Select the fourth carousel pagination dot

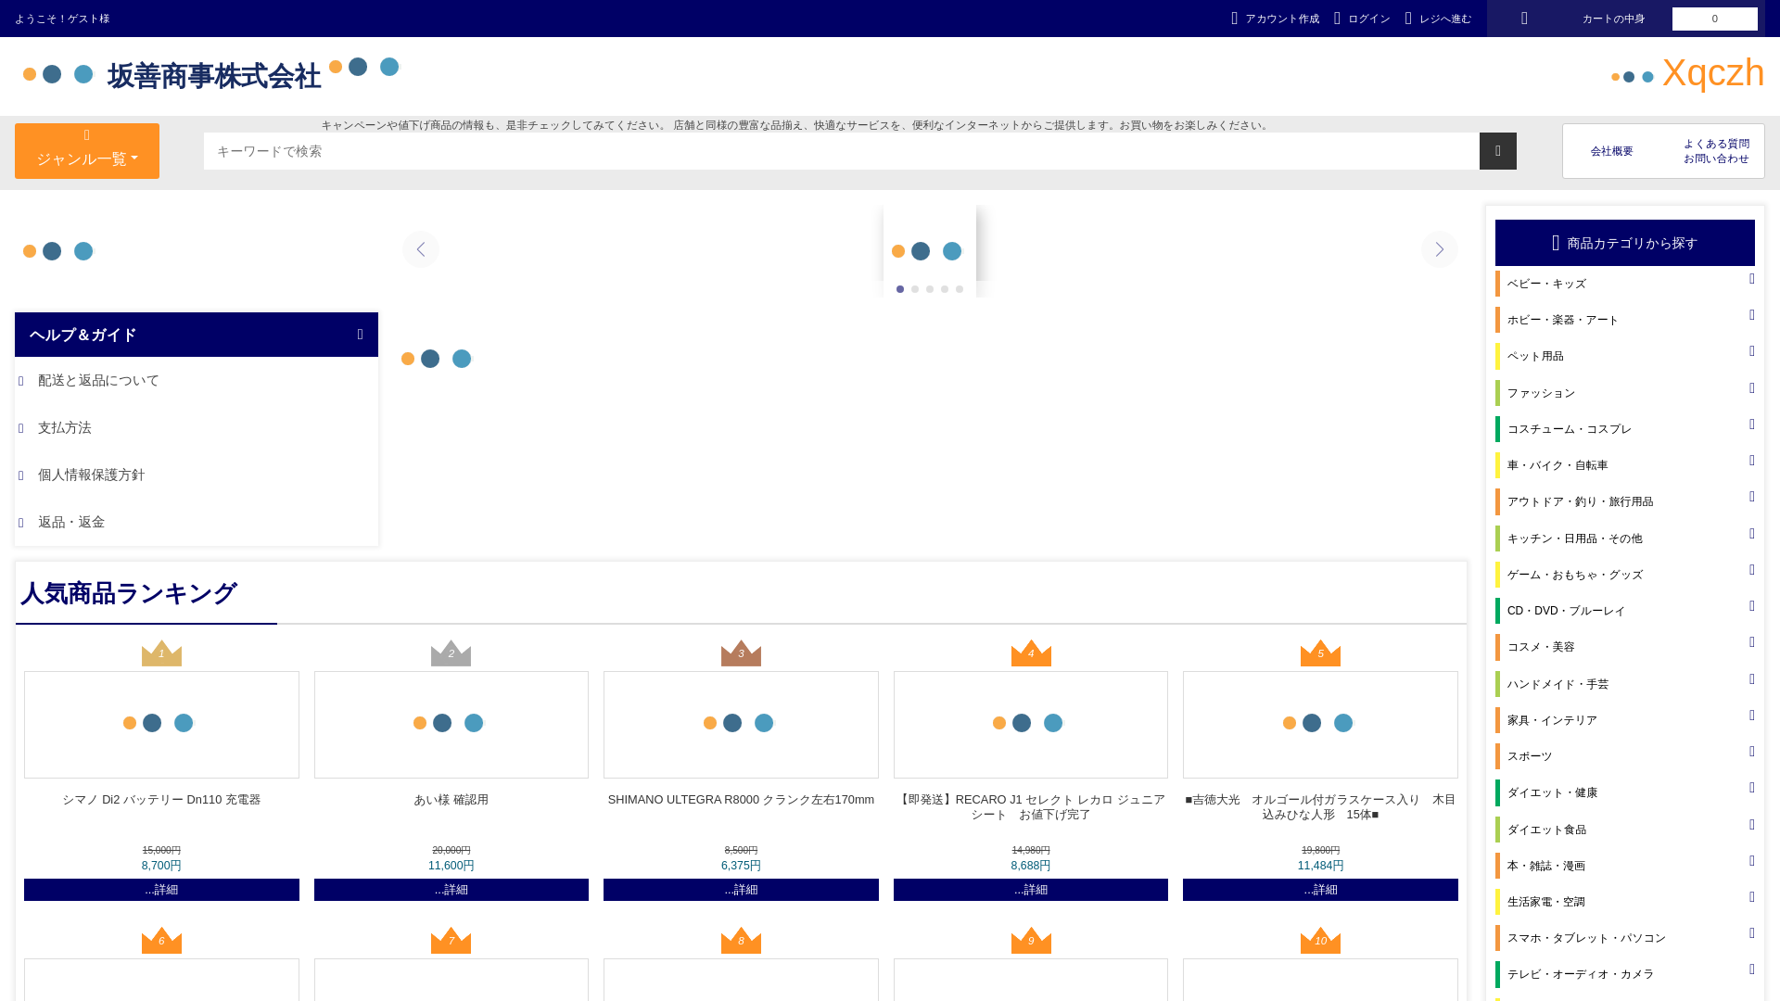[945, 289]
